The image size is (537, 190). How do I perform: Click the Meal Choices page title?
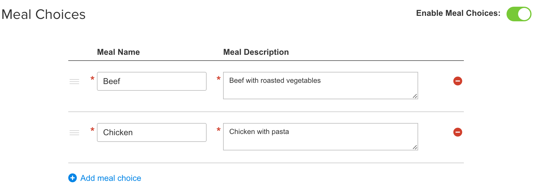44,14
